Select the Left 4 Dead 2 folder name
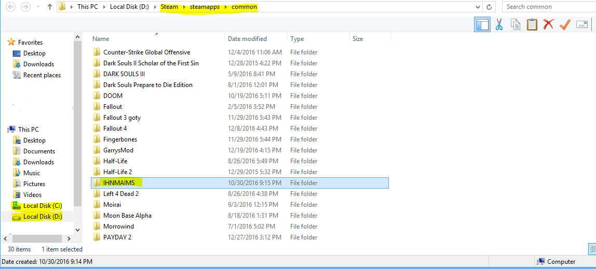 click(121, 193)
